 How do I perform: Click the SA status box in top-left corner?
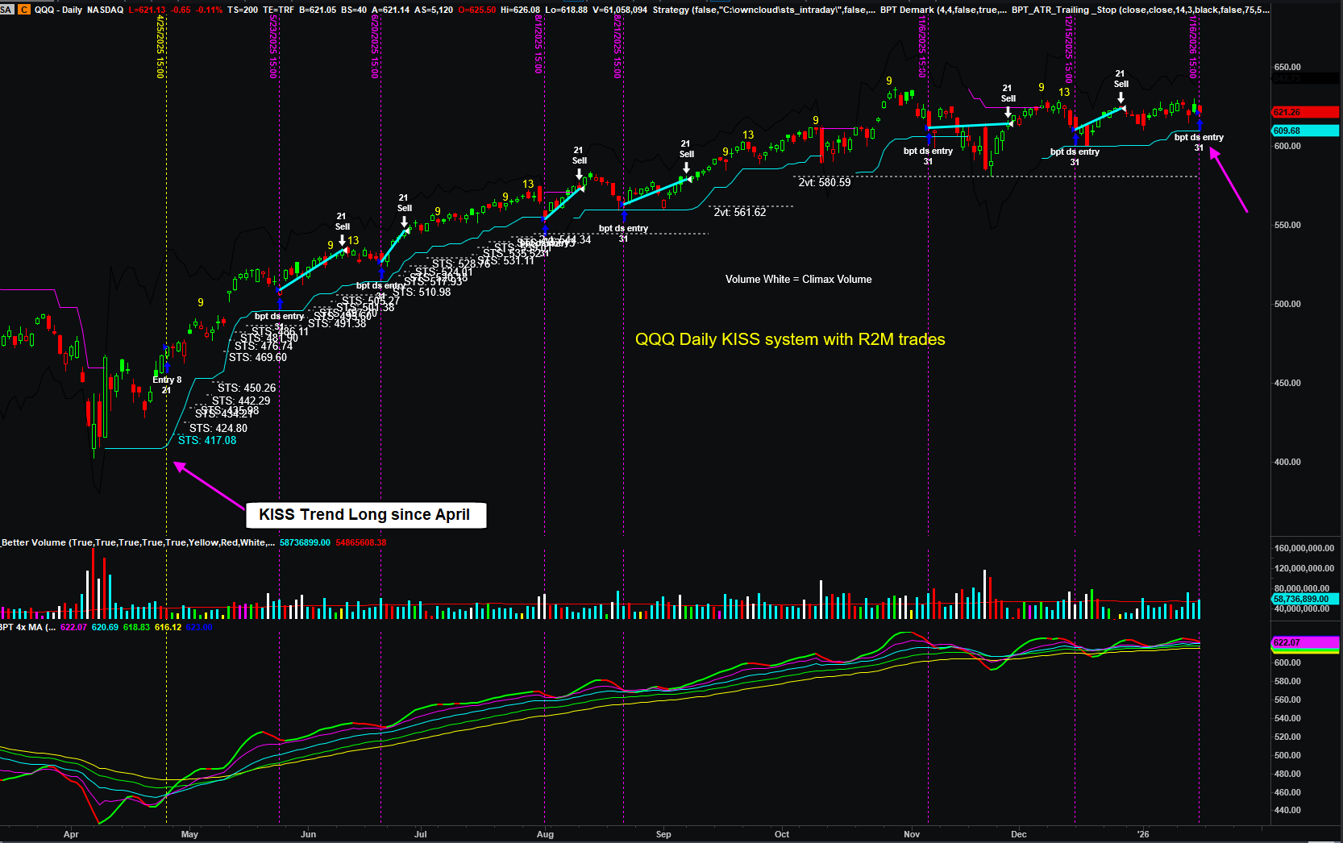coord(7,10)
